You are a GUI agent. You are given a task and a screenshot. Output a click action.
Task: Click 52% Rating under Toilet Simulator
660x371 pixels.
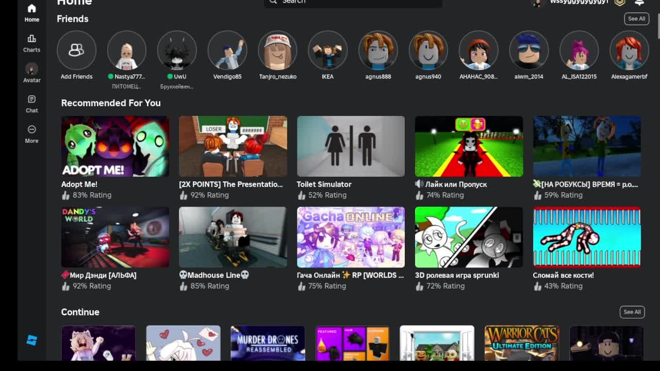pyautogui.click(x=322, y=195)
